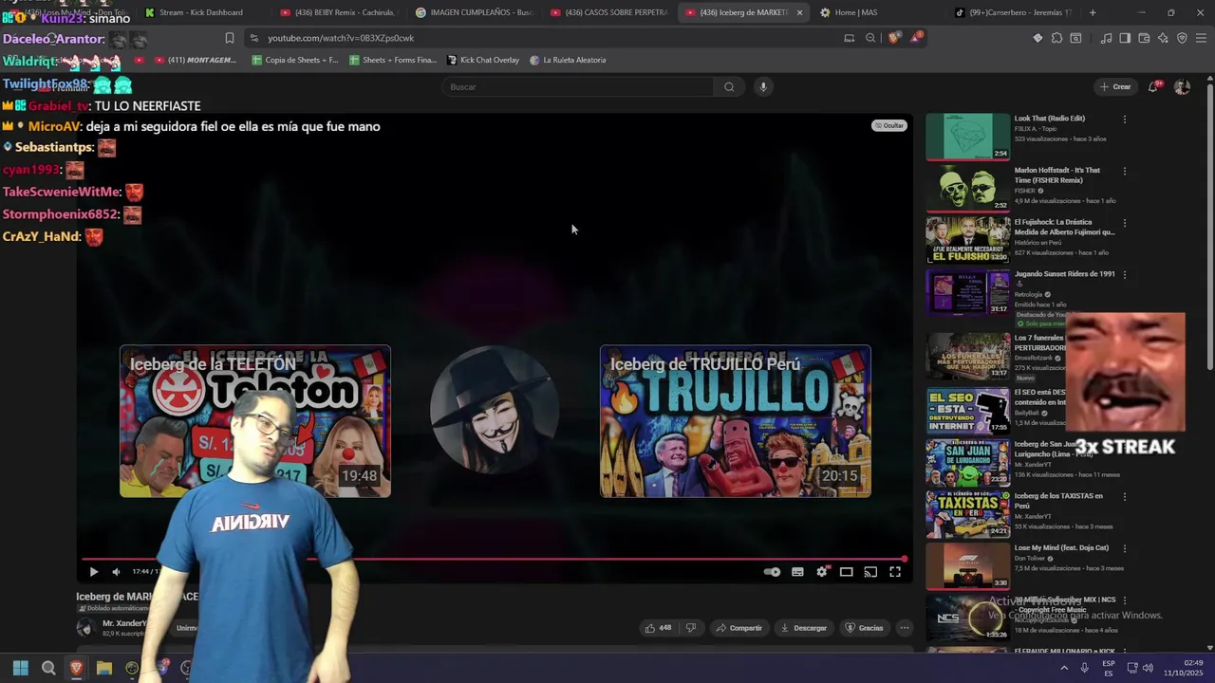Open YouTube notifications bell
Screen dimensions: 1215x683
point(1153,86)
